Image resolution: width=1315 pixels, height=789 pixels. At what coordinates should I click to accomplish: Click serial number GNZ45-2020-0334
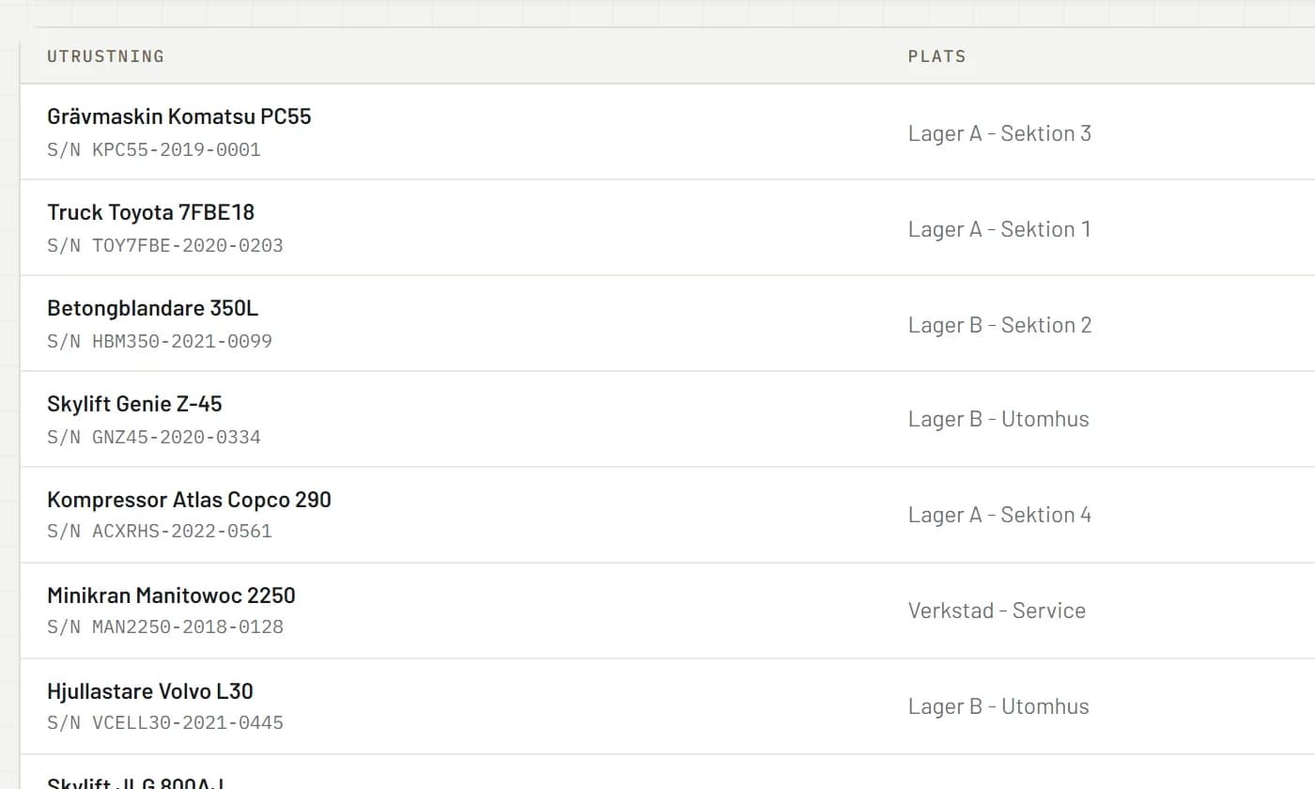[154, 438]
